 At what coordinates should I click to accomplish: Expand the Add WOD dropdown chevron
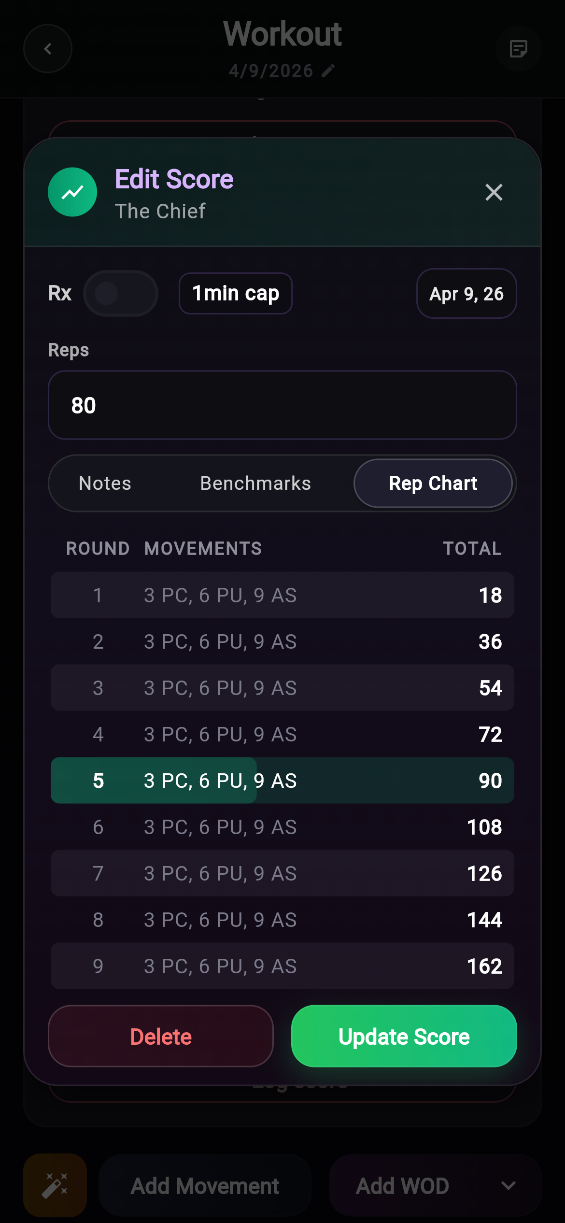(508, 1185)
